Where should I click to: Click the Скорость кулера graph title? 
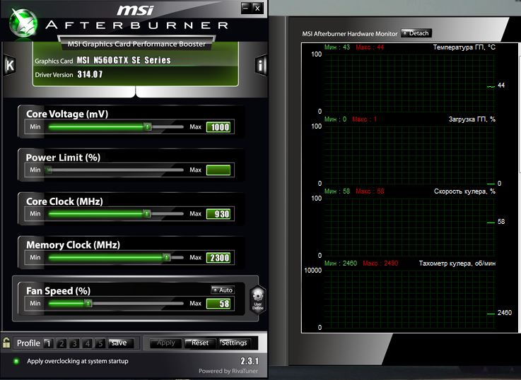464,191
